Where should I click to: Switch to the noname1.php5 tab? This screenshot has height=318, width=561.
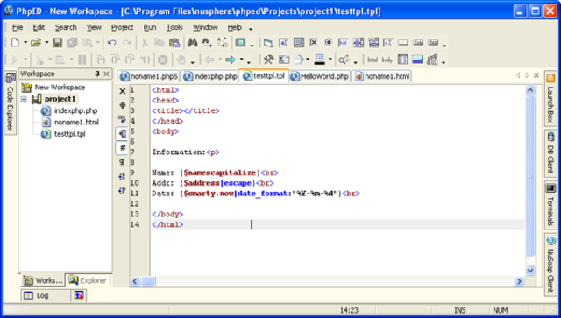149,76
